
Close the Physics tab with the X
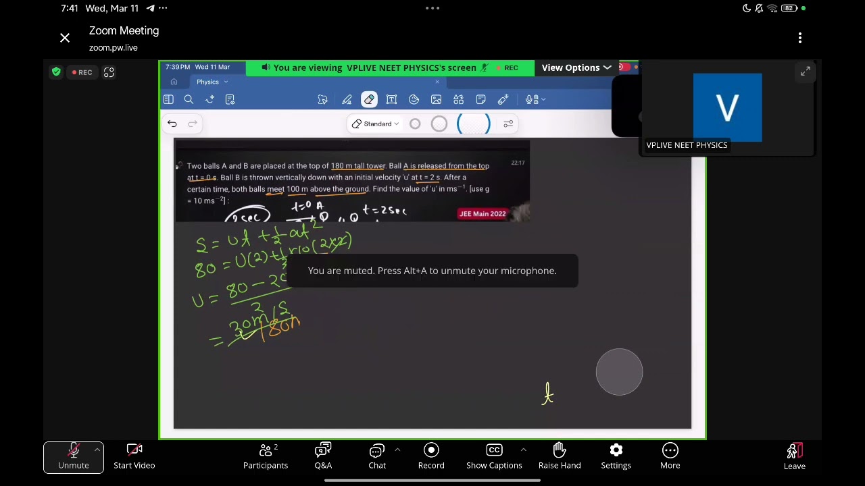(437, 82)
